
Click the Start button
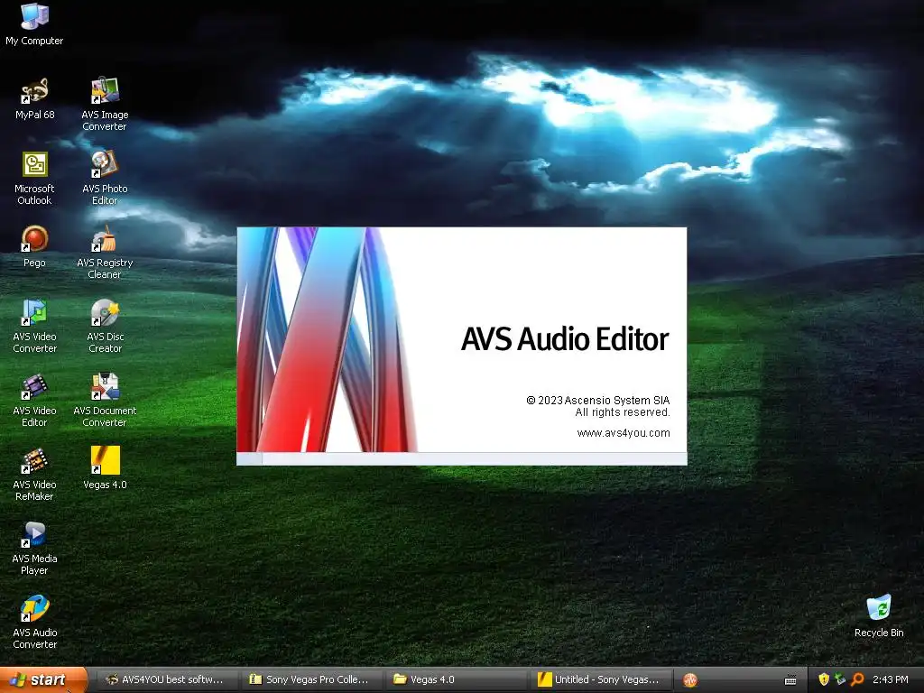(43, 679)
